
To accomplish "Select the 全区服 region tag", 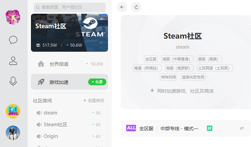I will click(x=151, y=59).
